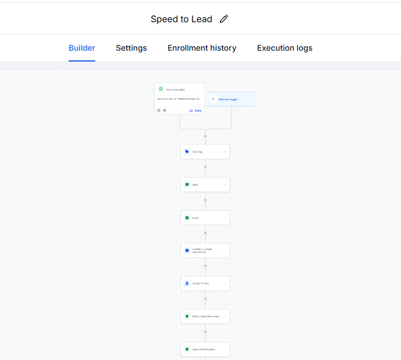Open Notify Team New Lead options menu

225,317
